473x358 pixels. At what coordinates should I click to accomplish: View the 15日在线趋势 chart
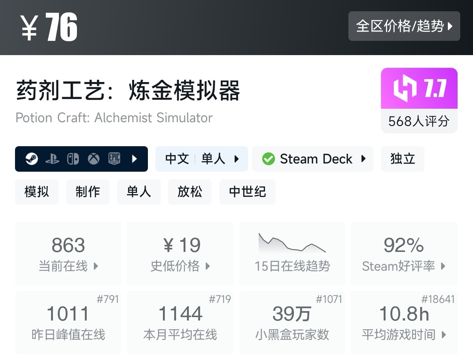point(292,254)
